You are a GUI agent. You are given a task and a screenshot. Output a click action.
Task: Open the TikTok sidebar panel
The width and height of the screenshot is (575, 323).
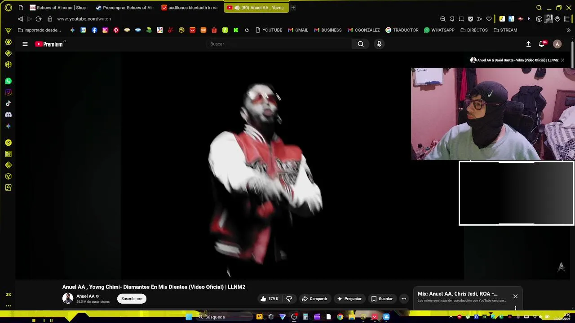[x=8, y=104]
